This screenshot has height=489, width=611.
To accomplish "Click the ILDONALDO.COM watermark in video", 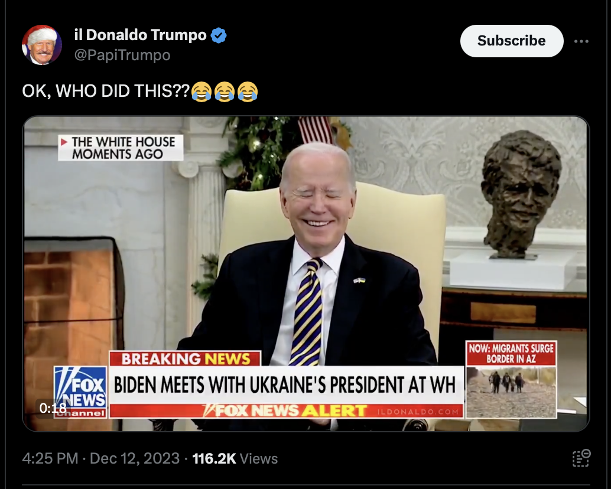I will tap(418, 412).
